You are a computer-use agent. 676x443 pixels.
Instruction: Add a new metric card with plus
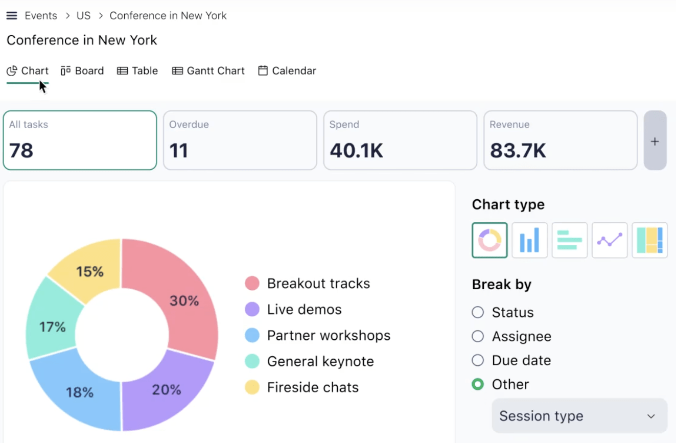coord(655,141)
